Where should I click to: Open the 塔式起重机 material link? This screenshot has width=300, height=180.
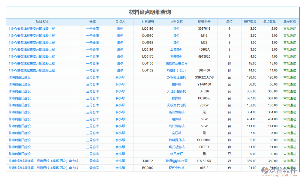177,147
